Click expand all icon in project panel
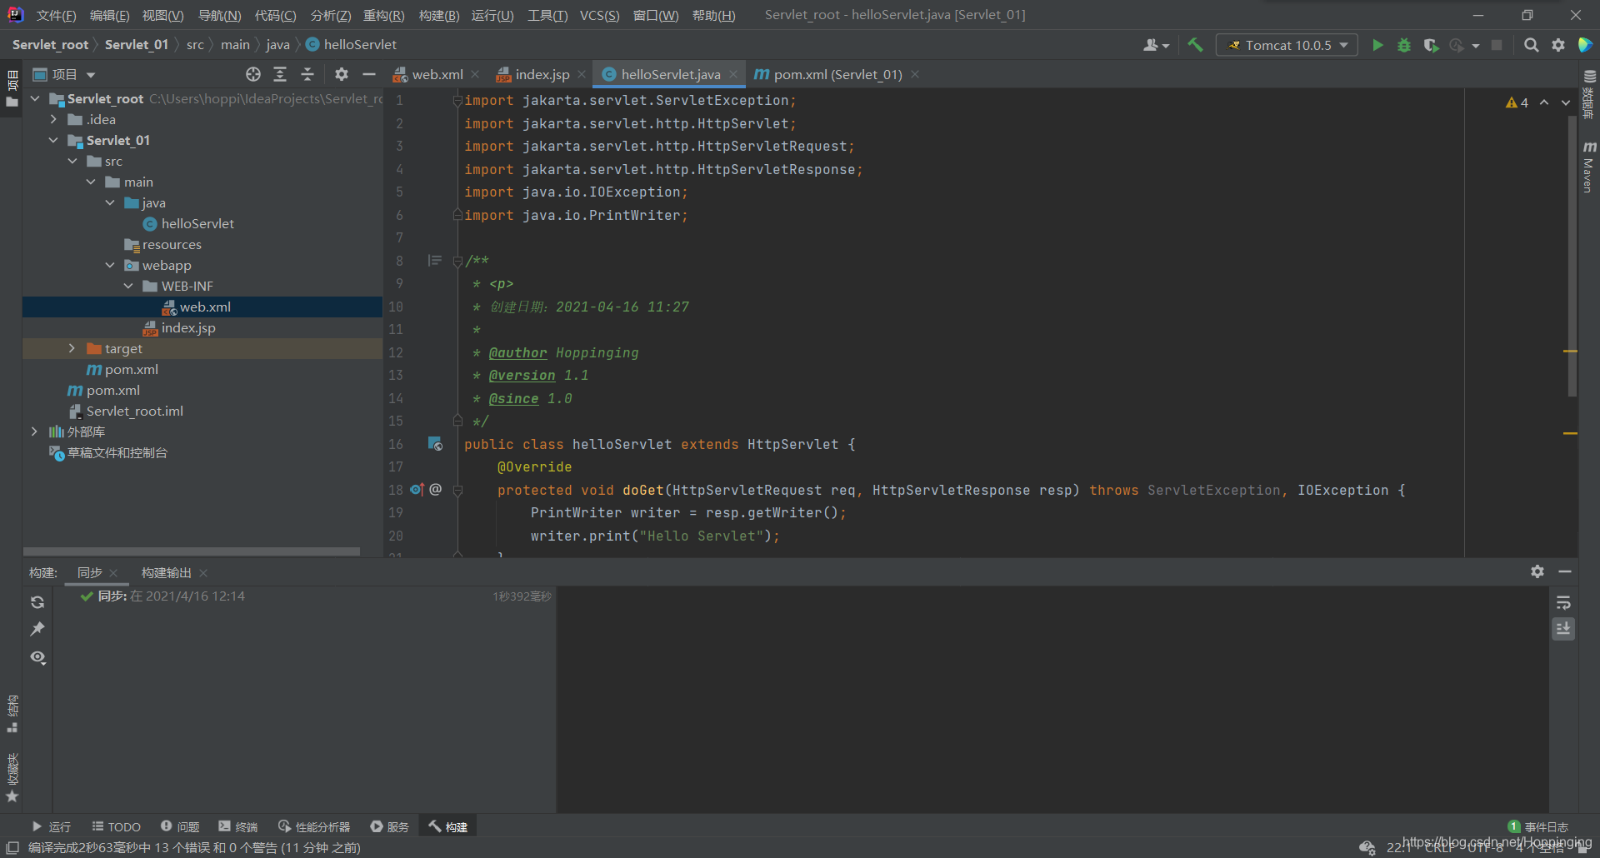The width and height of the screenshot is (1600, 858). [280, 74]
